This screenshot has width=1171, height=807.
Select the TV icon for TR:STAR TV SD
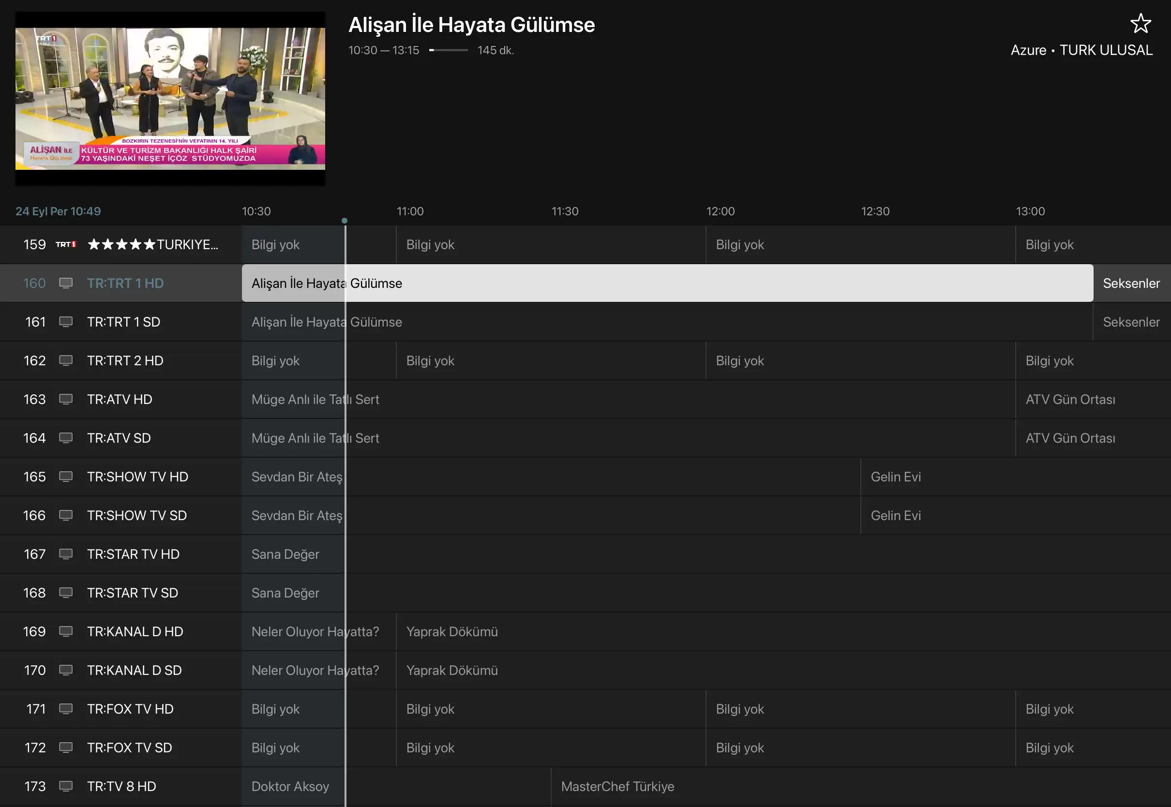[66, 593]
